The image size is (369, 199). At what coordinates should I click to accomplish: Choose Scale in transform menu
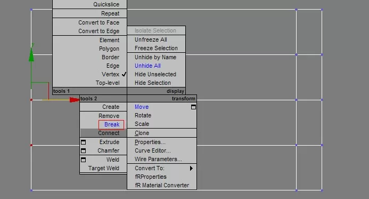click(142, 124)
